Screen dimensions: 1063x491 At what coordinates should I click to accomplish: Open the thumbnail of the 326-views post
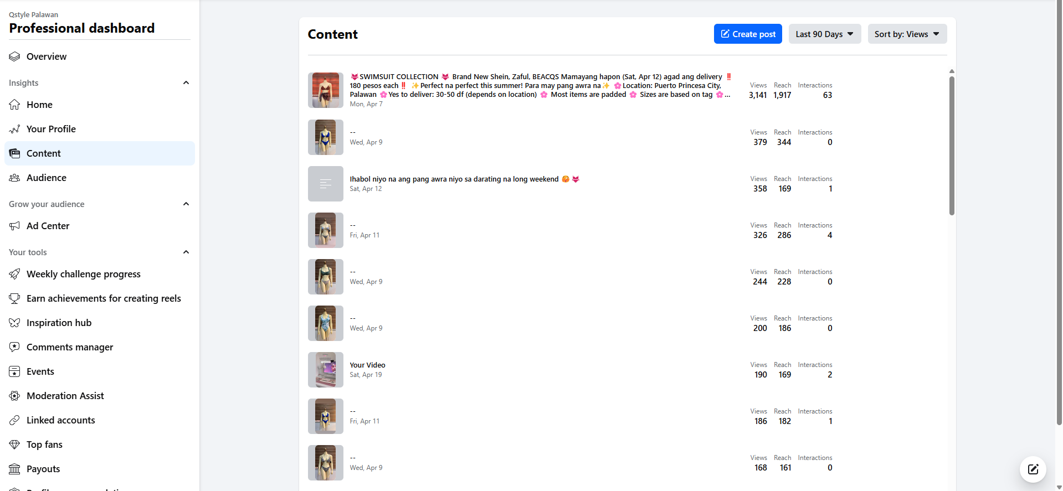[326, 230]
